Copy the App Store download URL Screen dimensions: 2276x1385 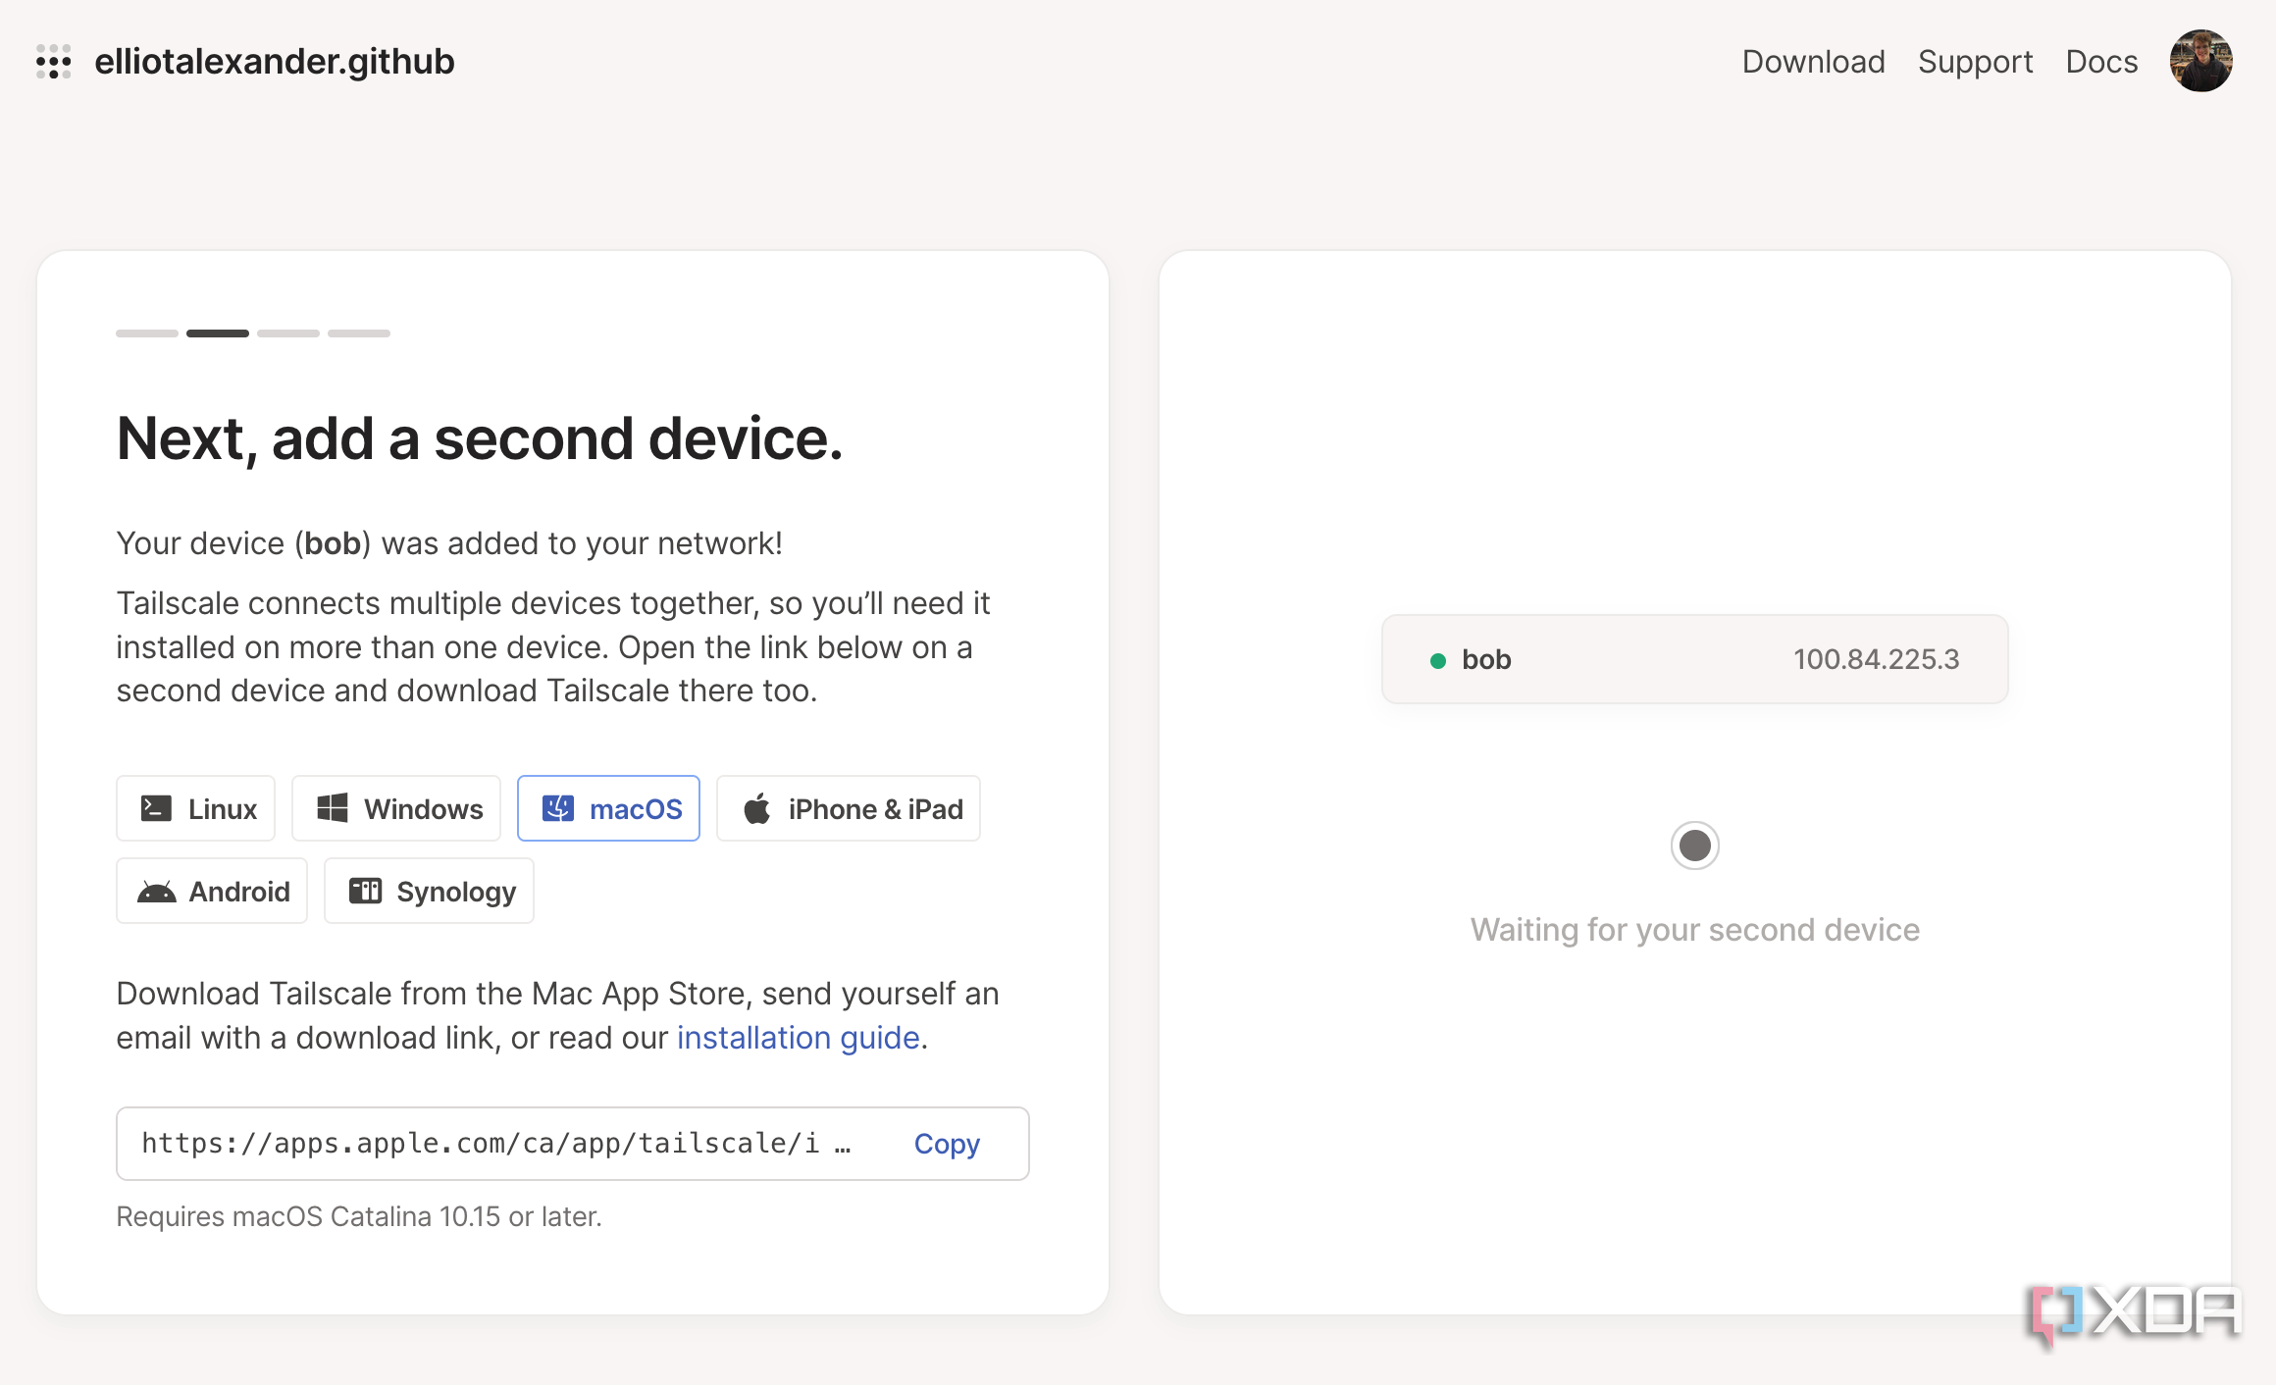tap(947, 1144)
